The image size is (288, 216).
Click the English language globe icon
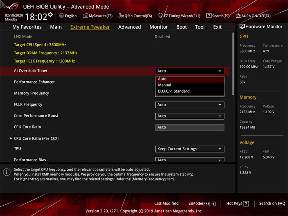(62, 16)
